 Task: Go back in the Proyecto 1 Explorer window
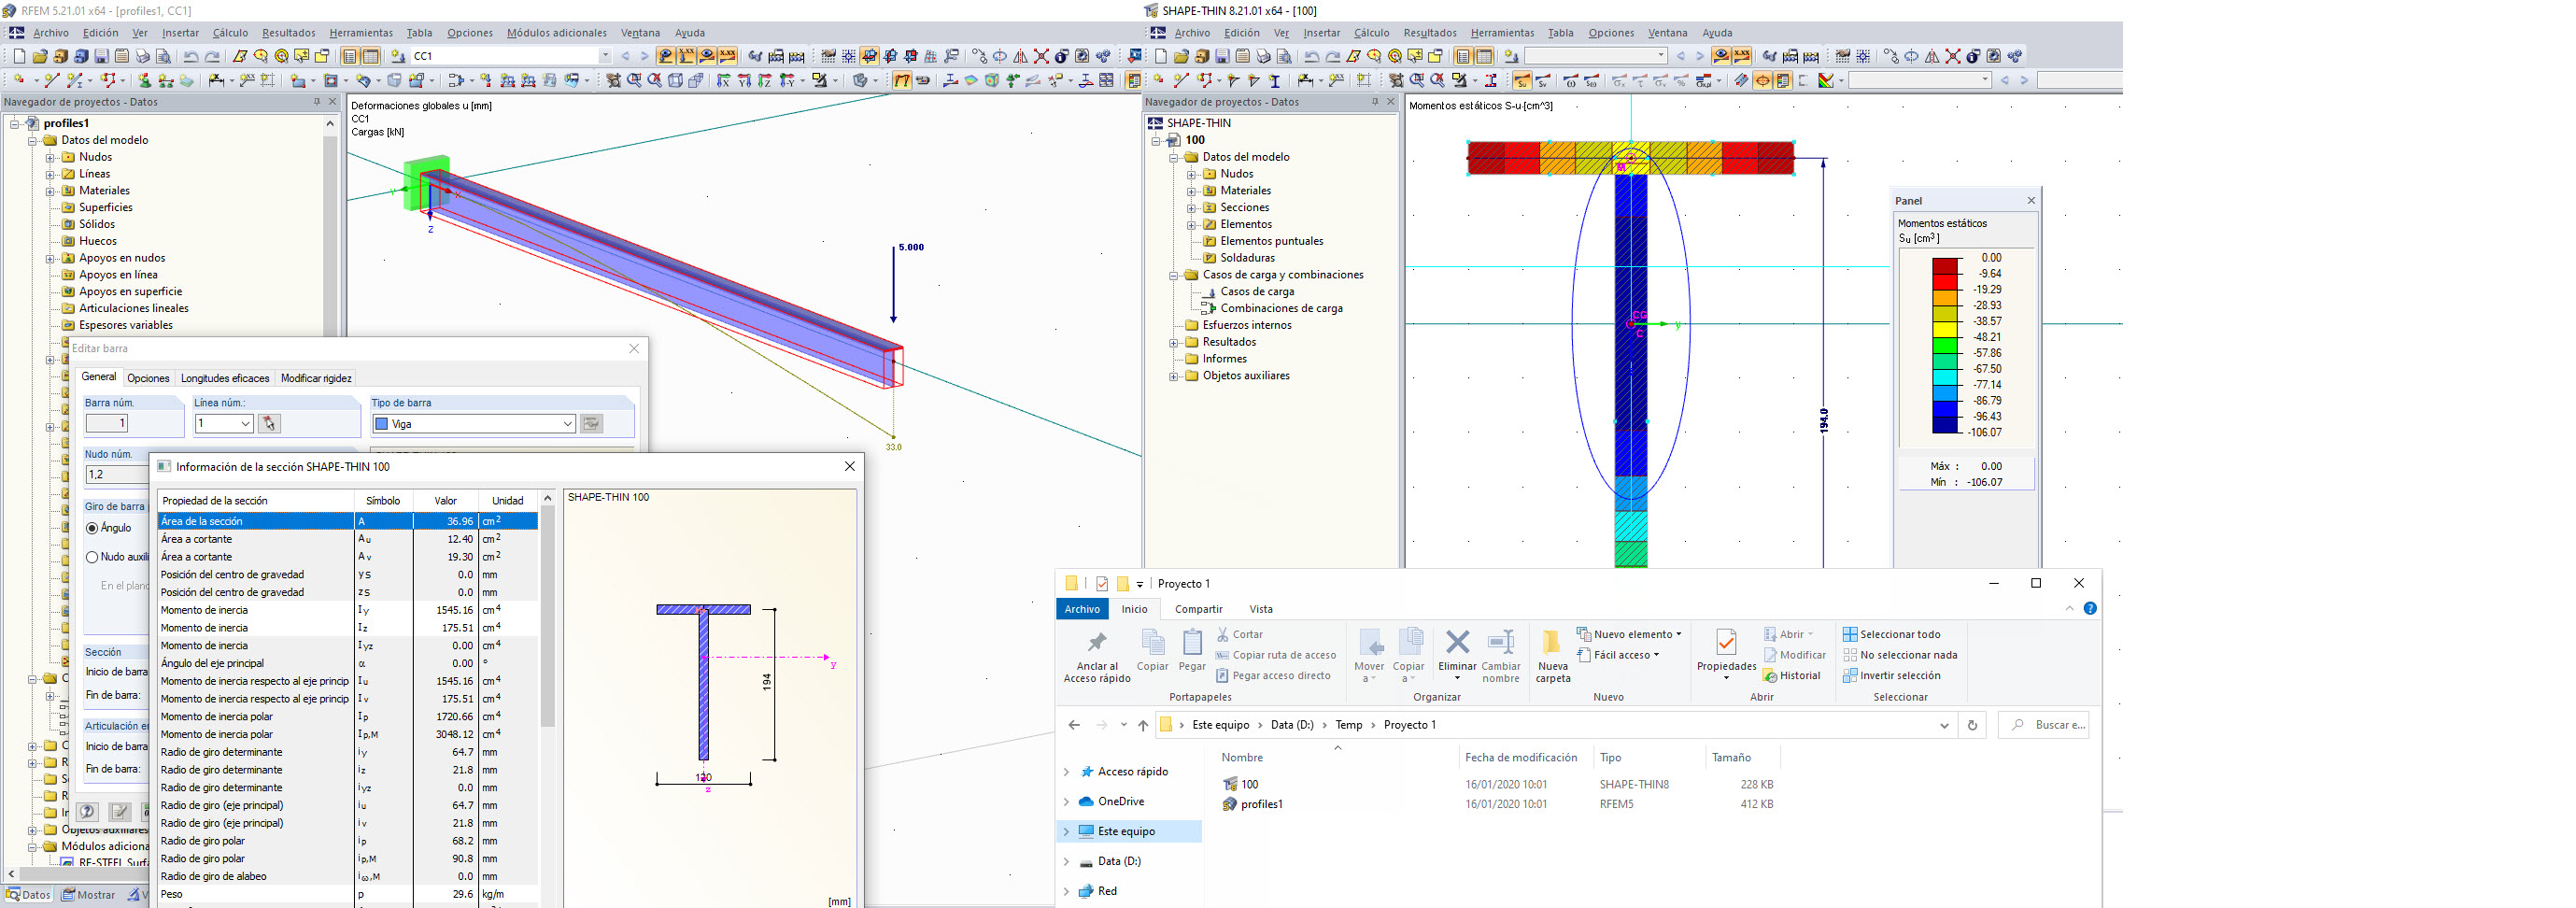tap(1074, 725)
